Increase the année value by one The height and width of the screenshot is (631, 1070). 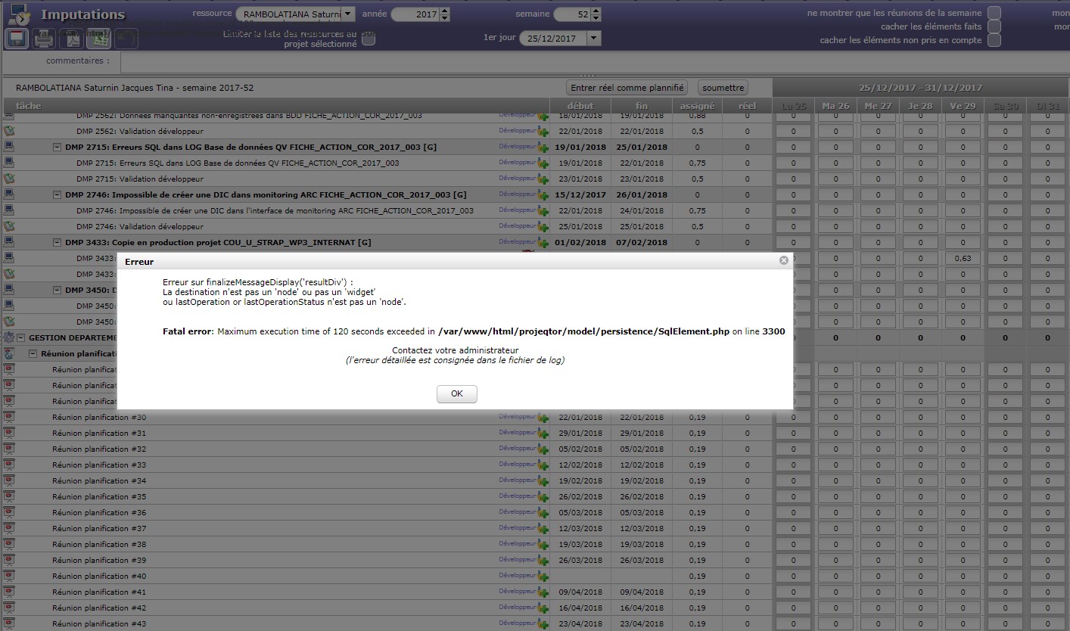point(444,11)
